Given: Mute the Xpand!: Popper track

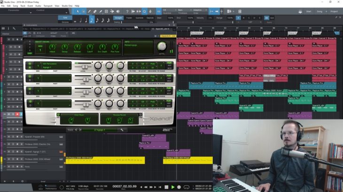Looking at the screenshot, I should (x=9, y=137).
